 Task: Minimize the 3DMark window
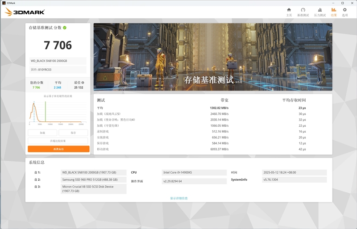click(333, 3)
